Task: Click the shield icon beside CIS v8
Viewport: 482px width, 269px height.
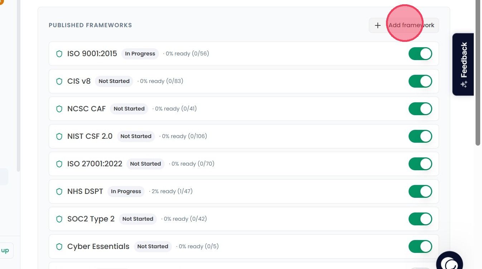Action: click(x=59, y=81)
